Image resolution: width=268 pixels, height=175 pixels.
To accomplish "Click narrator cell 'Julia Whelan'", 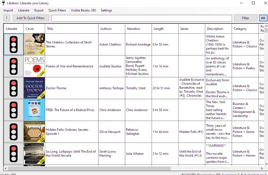I will coord(138,154).
